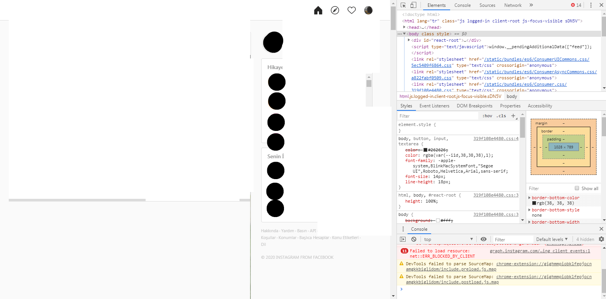Add new style rule plus icon
Image resolution: width=606 pixels, height=299 pixels.
(513, 116)
